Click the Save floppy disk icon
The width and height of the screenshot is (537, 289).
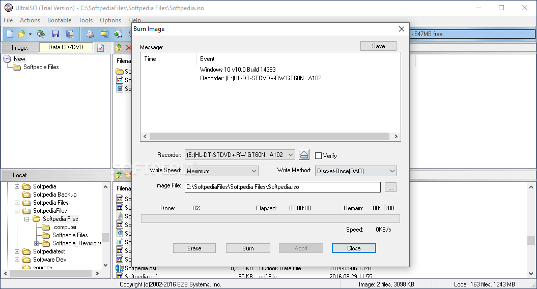pyautogui.click(x=55, y=34)
